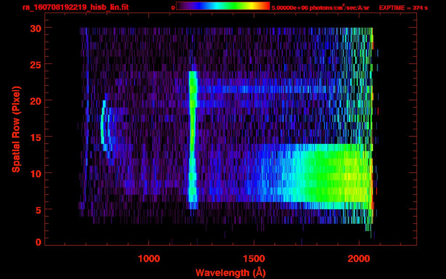Click the x-axis tick label 1000
The width and height of the screenshot is (446, 279).
[x=149, y=259]
